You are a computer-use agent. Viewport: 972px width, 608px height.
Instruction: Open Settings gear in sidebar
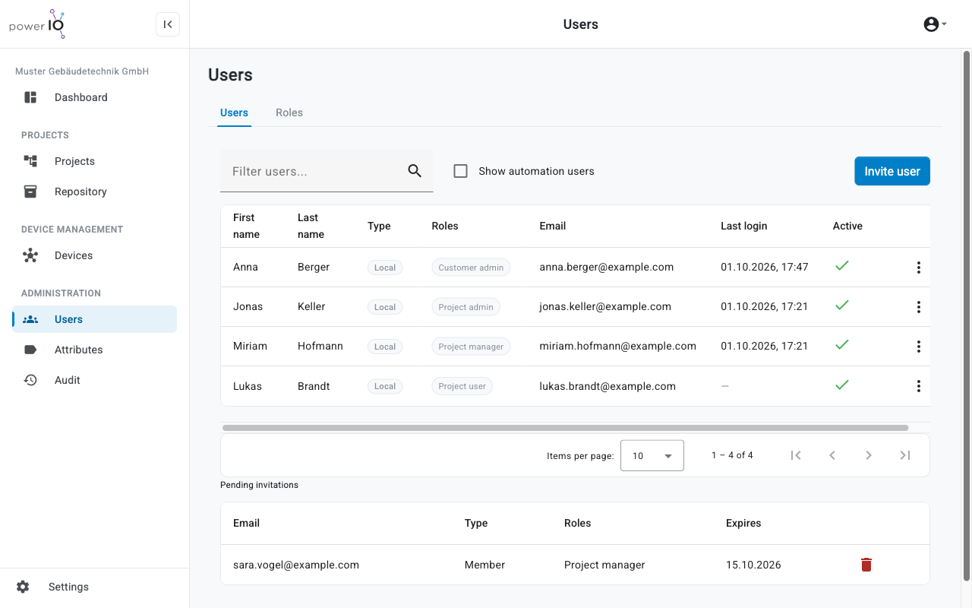(x=23, y=587)
